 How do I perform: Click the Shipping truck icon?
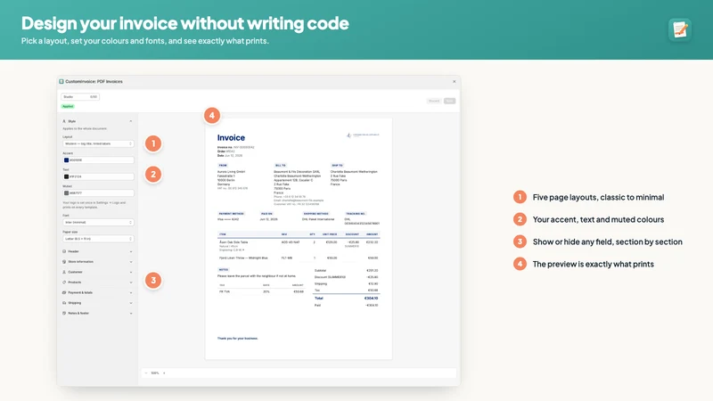point(64,303)
